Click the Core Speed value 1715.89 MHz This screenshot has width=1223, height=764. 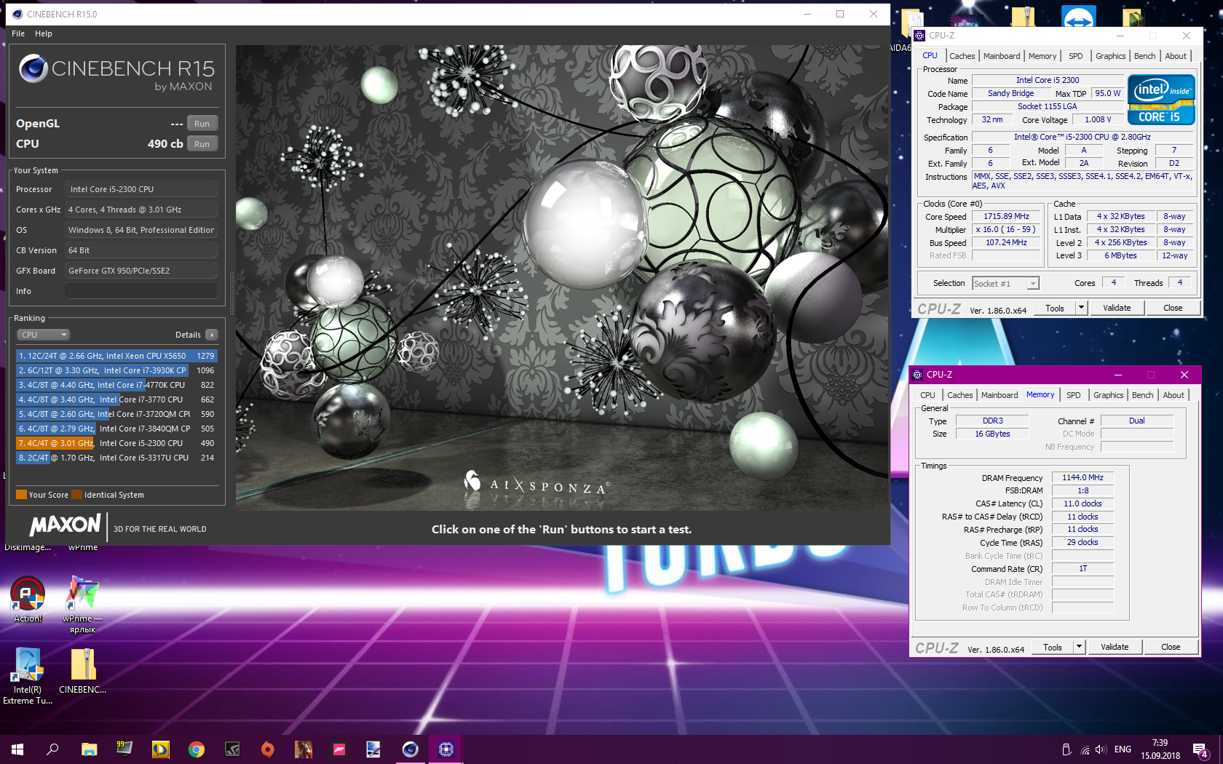[1006, 216]
